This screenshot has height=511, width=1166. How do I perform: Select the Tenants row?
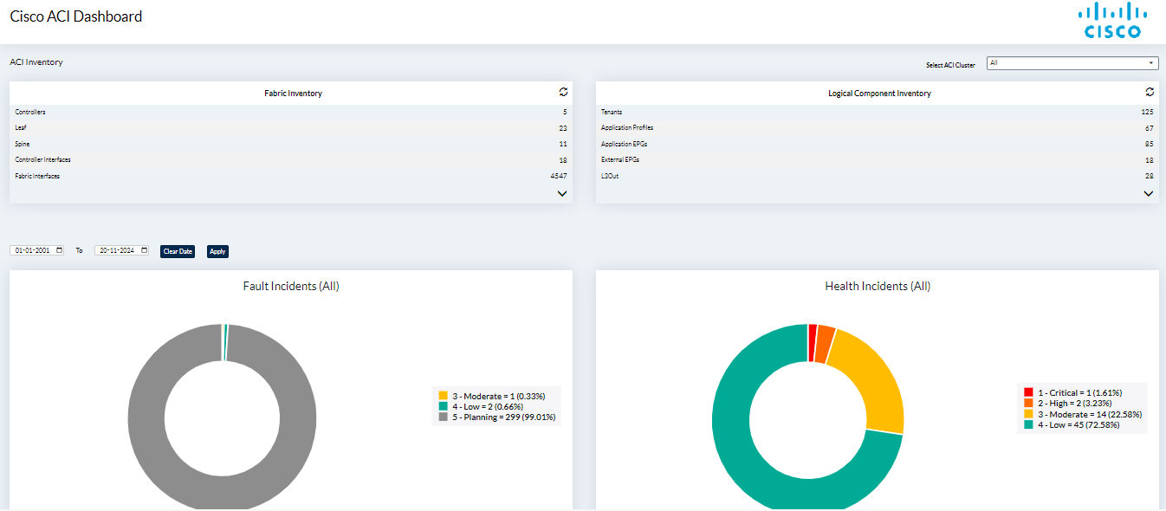[x=878, y=113]
